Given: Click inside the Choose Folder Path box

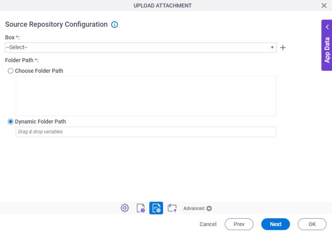Looking at the screenshot, I should tap(146, 96).
